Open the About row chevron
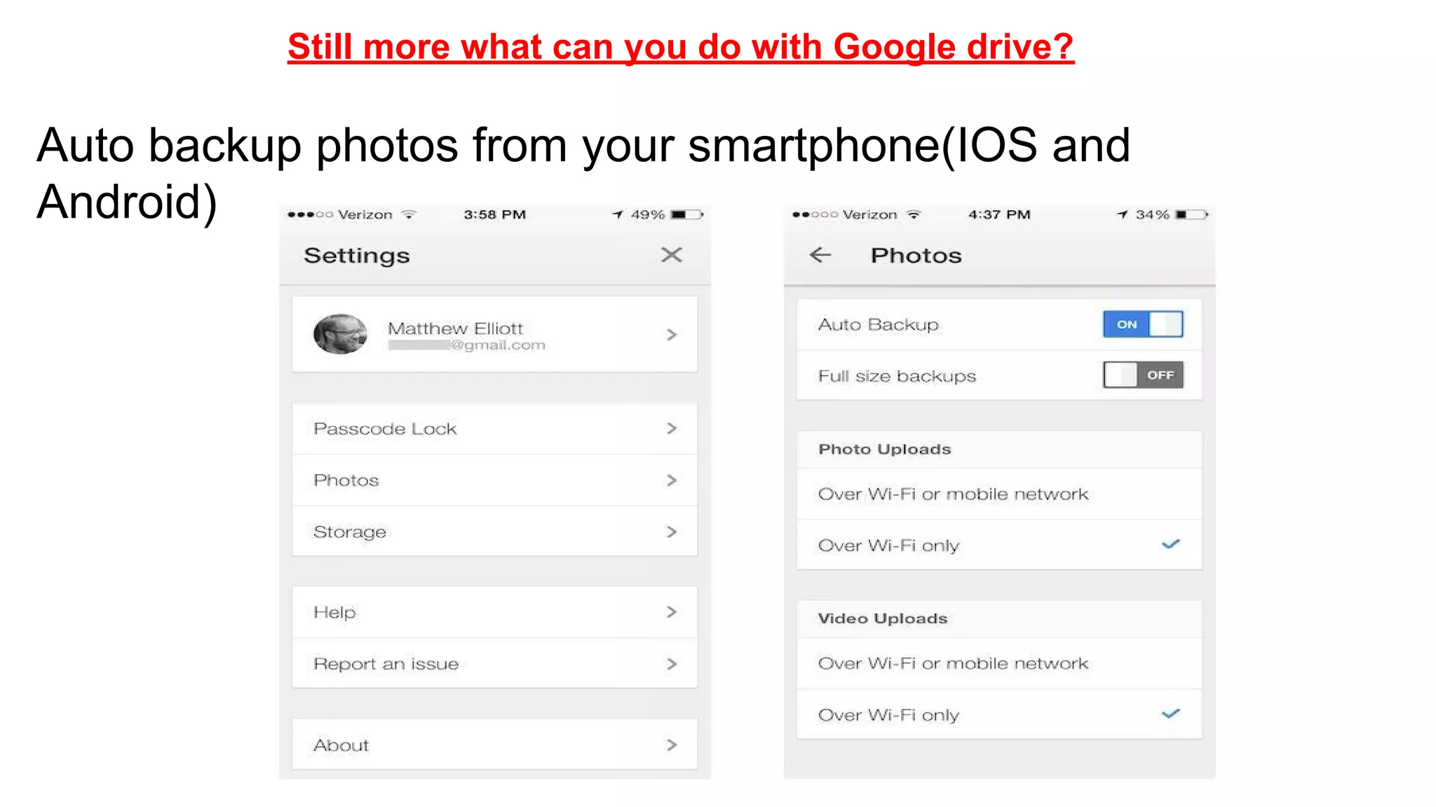1436x807 pixels. click(x=671, y=745)
